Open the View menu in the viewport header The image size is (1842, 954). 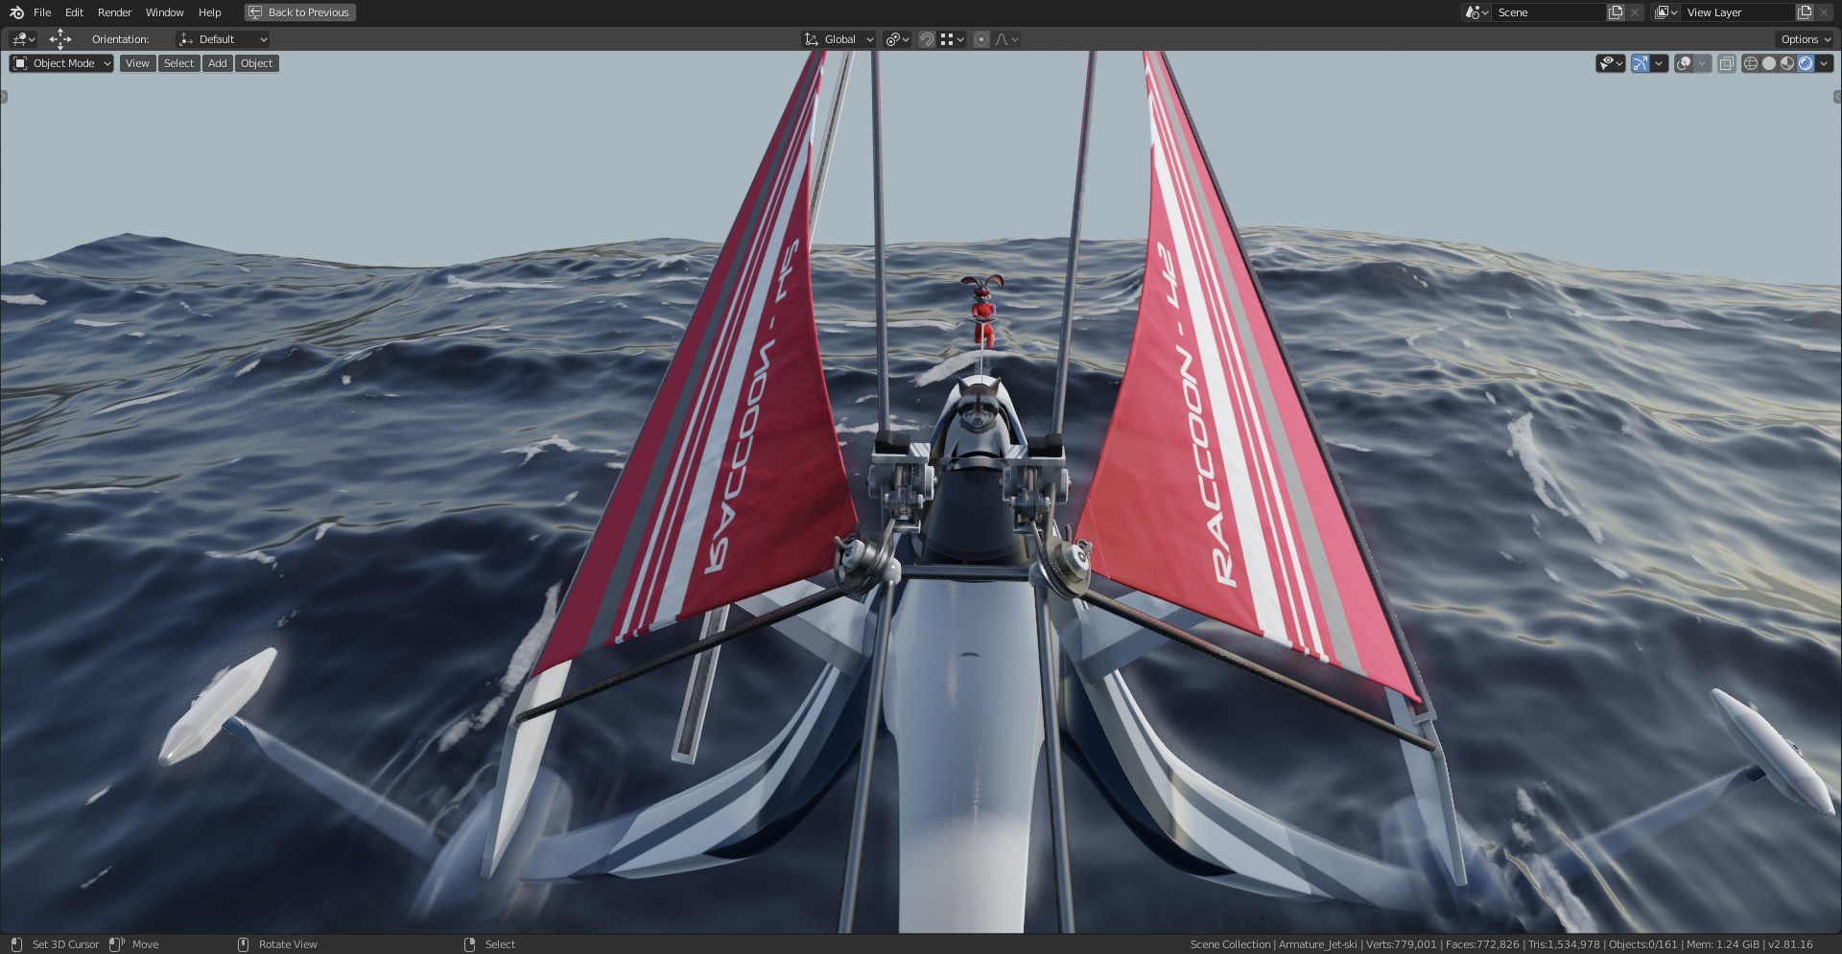coord(137,63)
